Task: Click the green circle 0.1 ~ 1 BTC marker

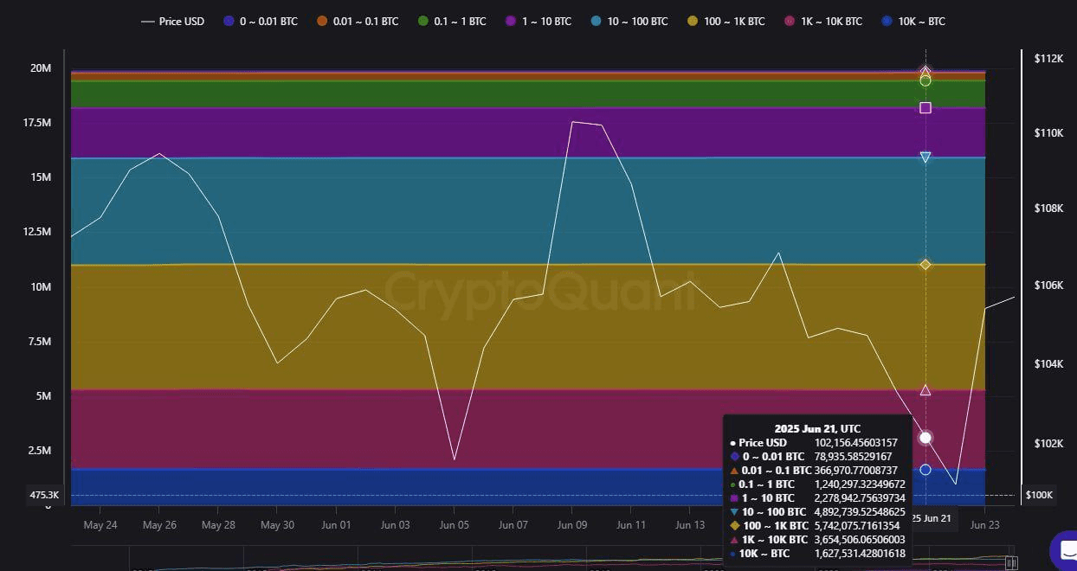Action: pyautogui.click(x=925, y=80)
